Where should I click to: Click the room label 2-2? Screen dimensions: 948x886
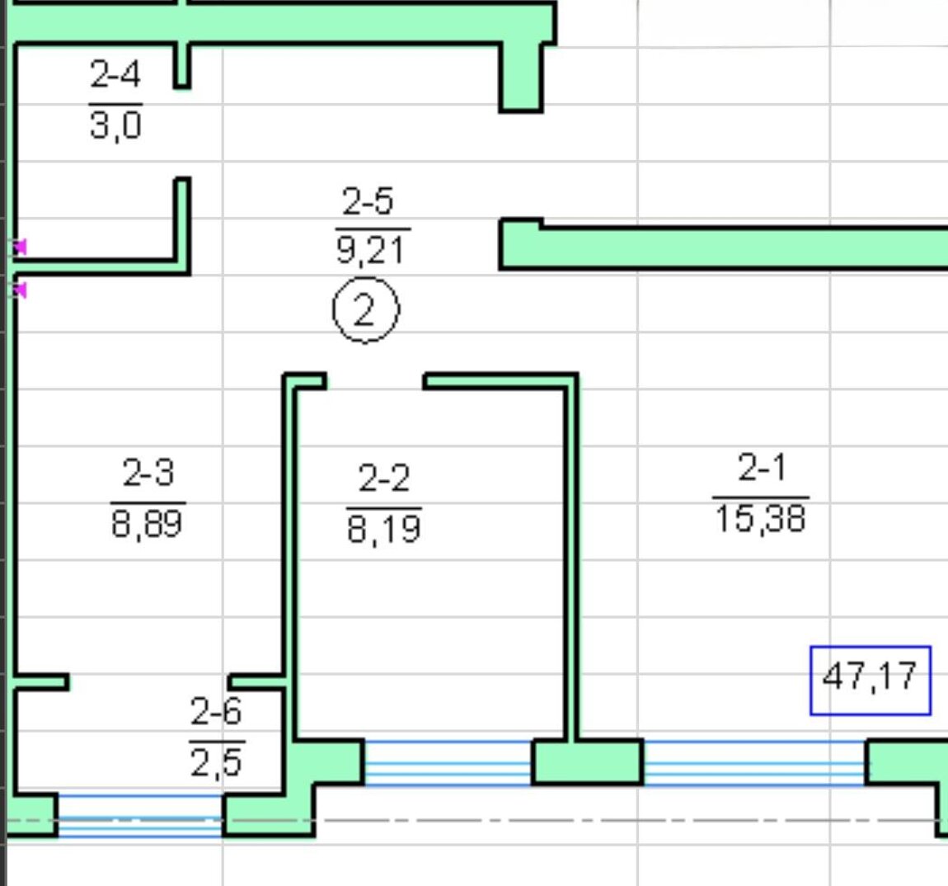(x=383, y=478)
